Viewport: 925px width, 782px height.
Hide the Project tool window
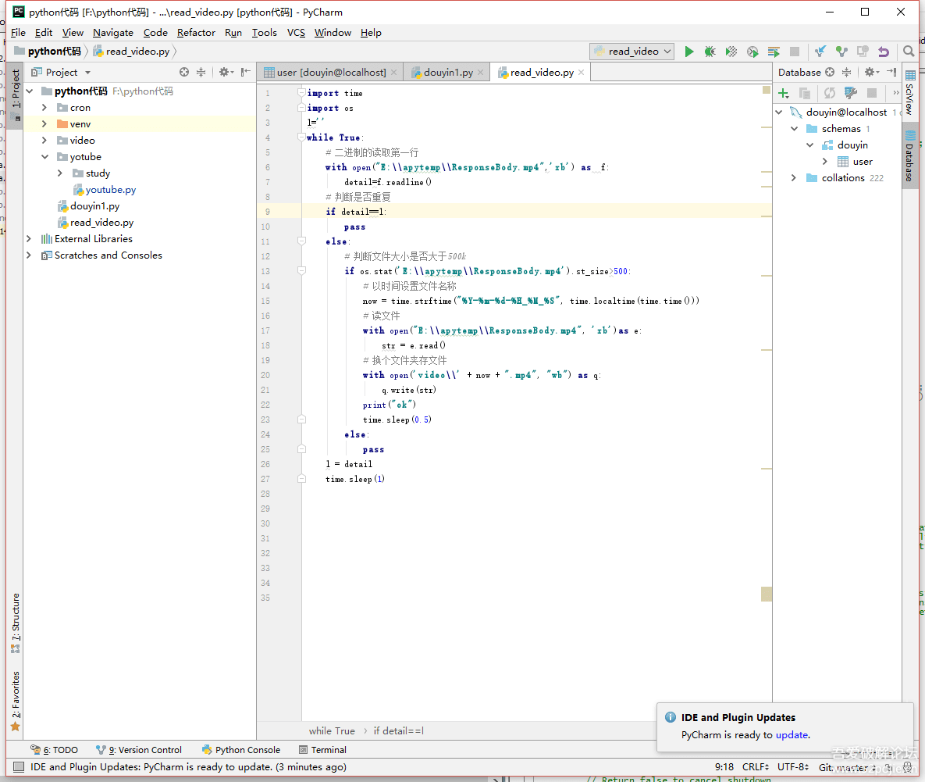(245, 72)
